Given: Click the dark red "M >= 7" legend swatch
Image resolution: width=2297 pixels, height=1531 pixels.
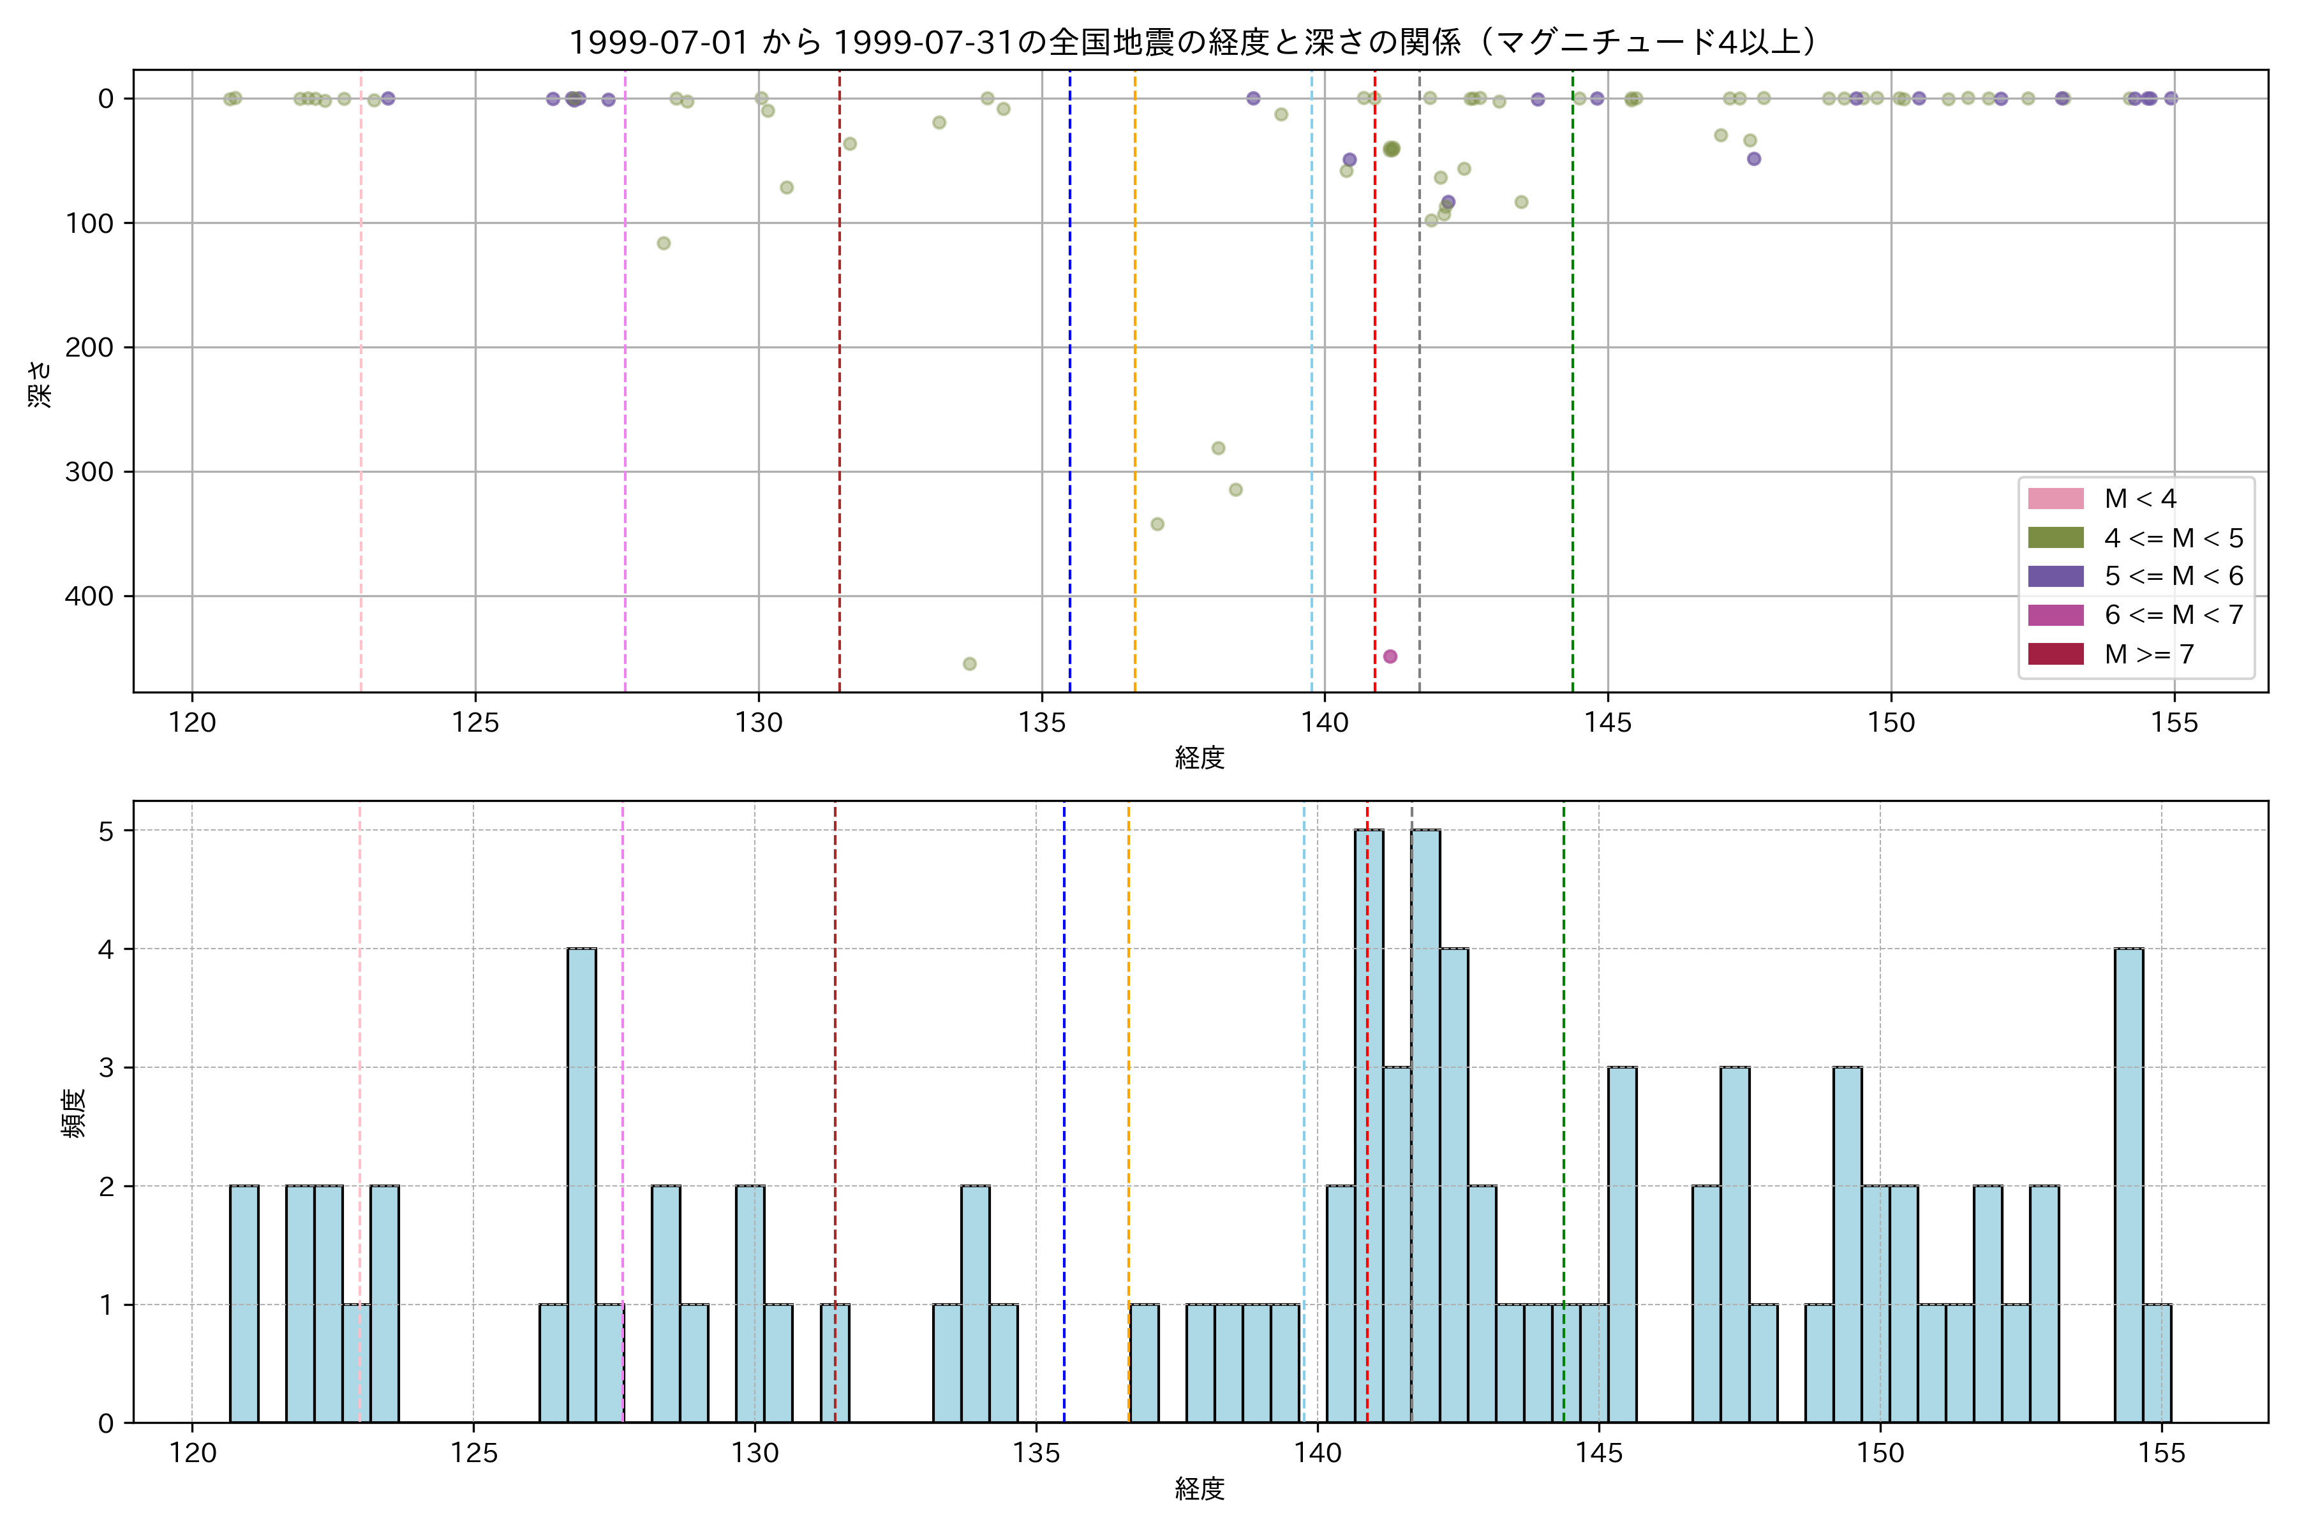Looking at the screenshot, I should coord(2055,655).
